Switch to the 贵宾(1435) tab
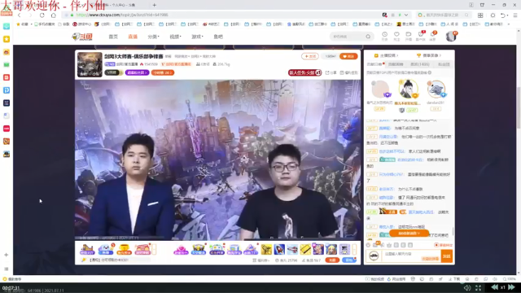The height and width of the screenshot is (293, 521). click(x=420, y=64)
